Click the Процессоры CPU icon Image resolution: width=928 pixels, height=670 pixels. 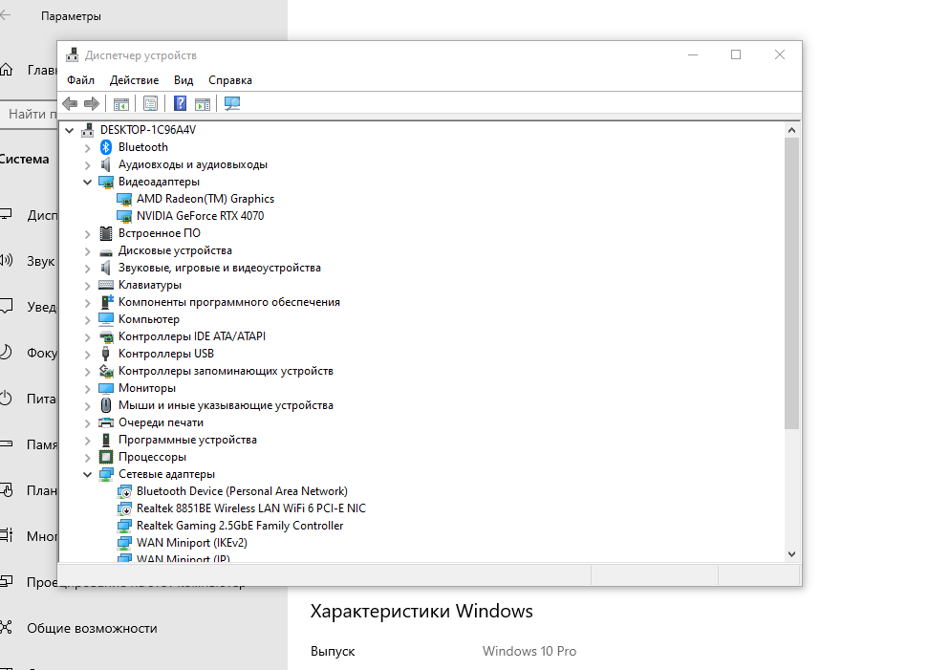coord(106,457)
